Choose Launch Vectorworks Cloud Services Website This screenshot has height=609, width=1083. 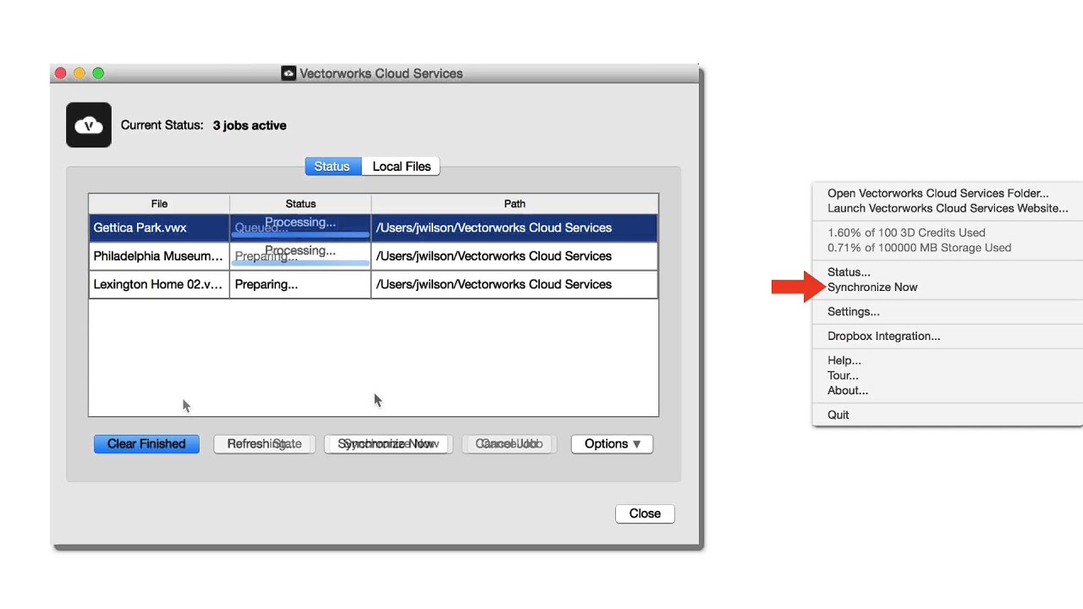[948, 208]
